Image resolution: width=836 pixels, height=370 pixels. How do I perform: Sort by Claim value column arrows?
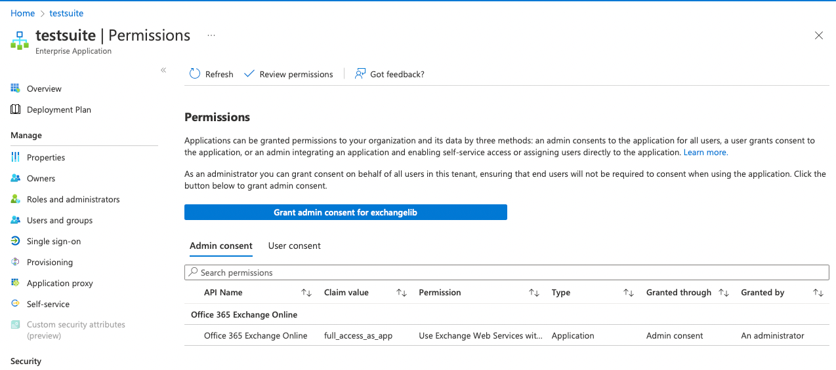pos(402,293)
